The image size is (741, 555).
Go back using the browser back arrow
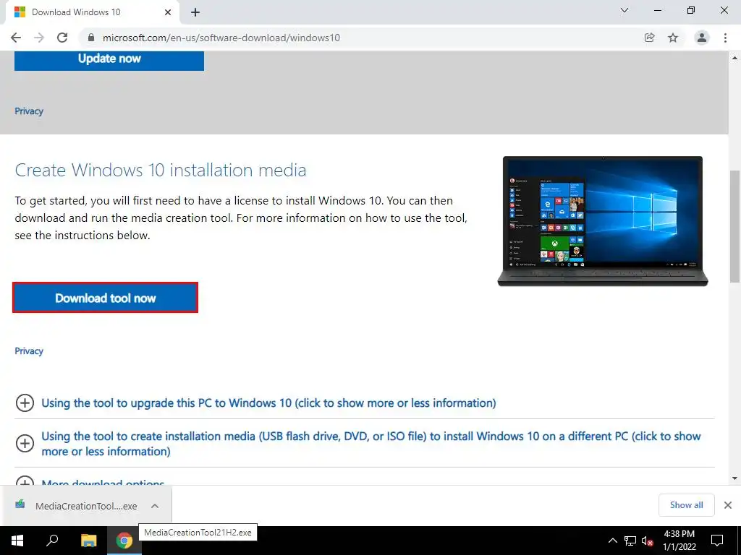(x=16, y=38)
